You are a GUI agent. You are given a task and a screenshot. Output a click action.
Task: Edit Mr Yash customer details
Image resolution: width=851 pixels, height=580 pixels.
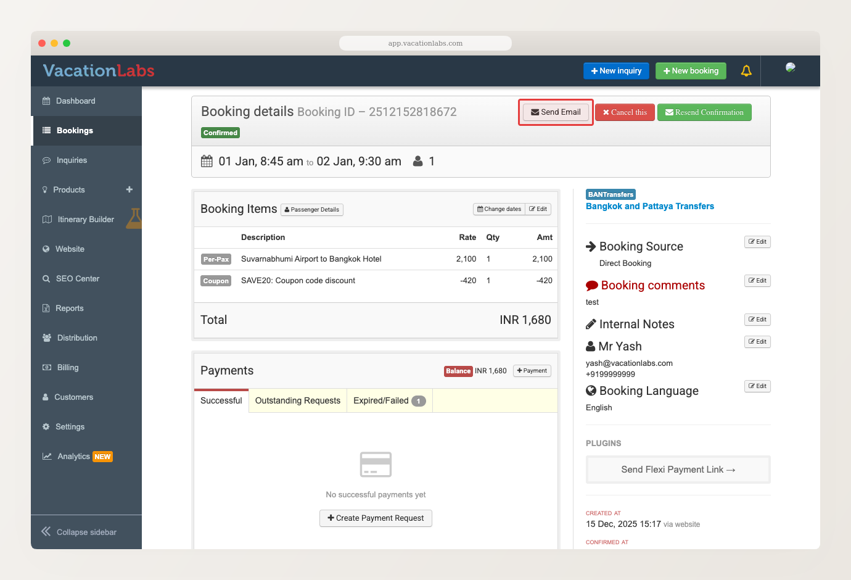[757, 342]
